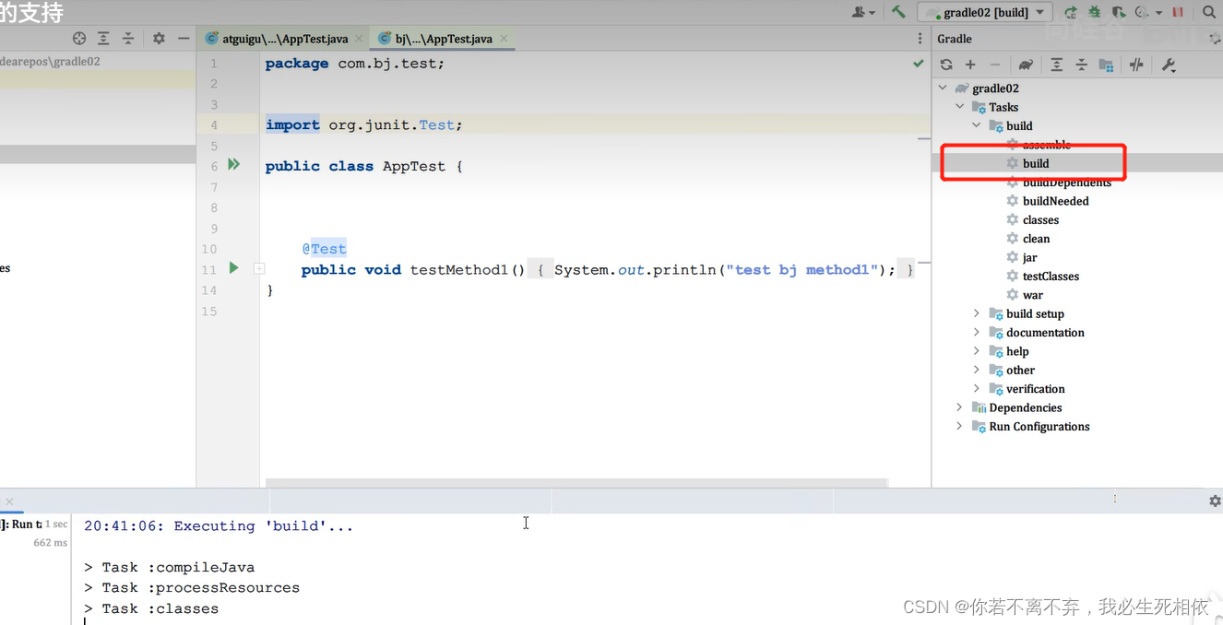1223x625 pixels.
Task: Click the folder grid icon in Gradle toolbar
Action: [x=1106, y=65]
